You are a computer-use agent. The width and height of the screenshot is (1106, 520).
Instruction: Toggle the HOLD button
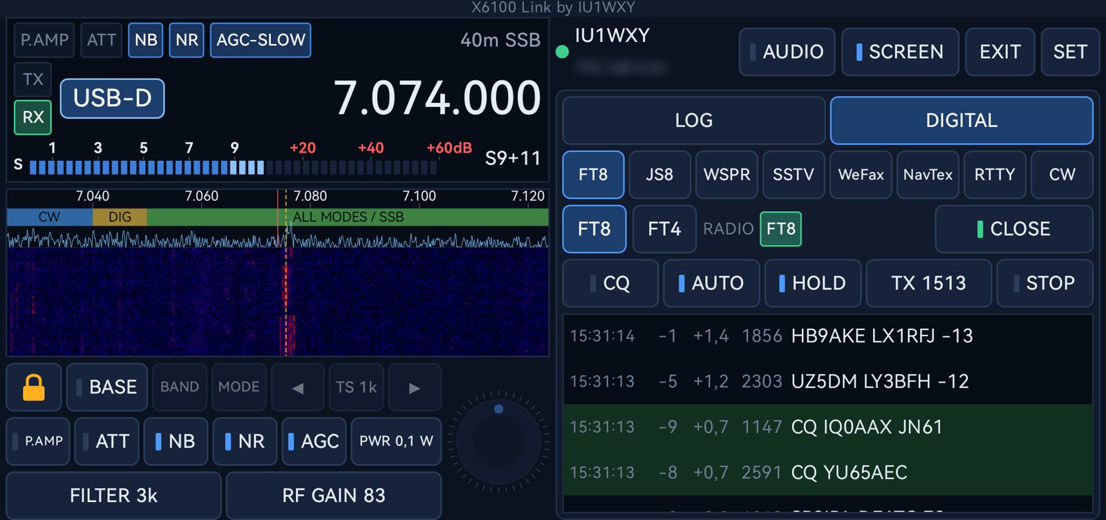[813, 283]
